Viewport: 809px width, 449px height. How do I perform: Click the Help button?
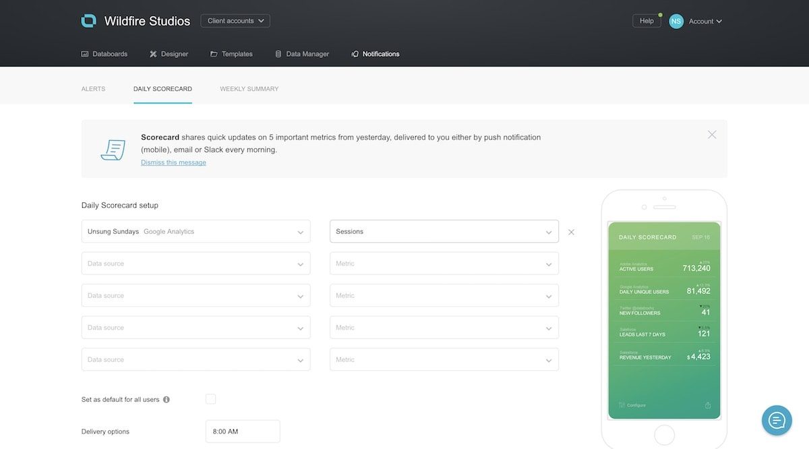point(647,21)
